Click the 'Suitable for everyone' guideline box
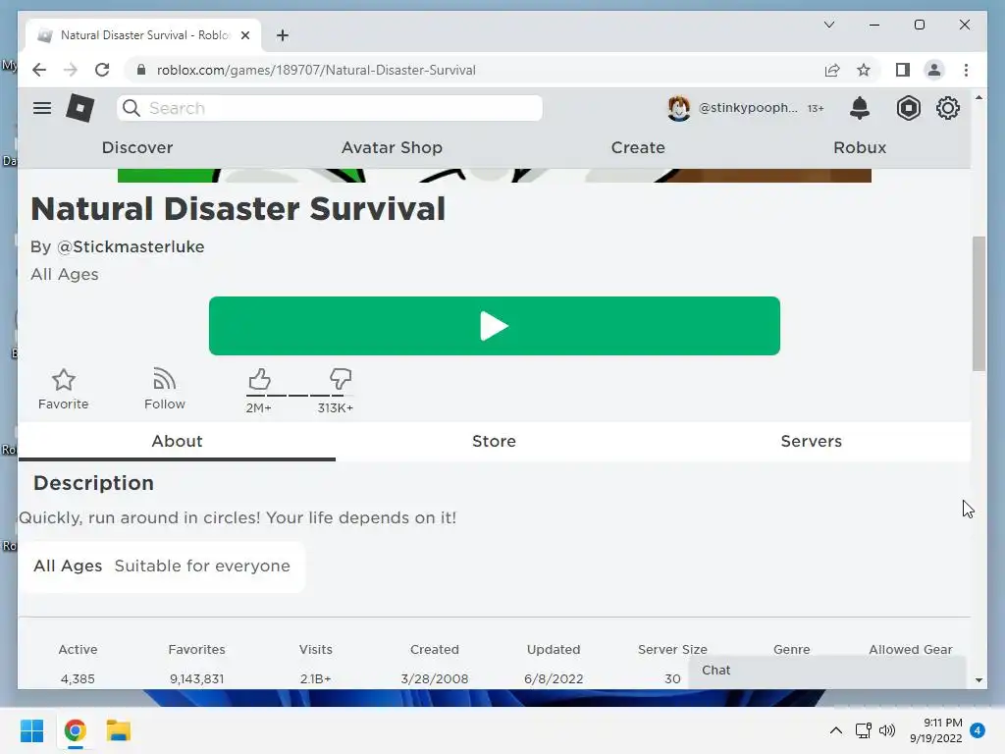Viewport: 1005px width, 754px height. tap(162, 566)
